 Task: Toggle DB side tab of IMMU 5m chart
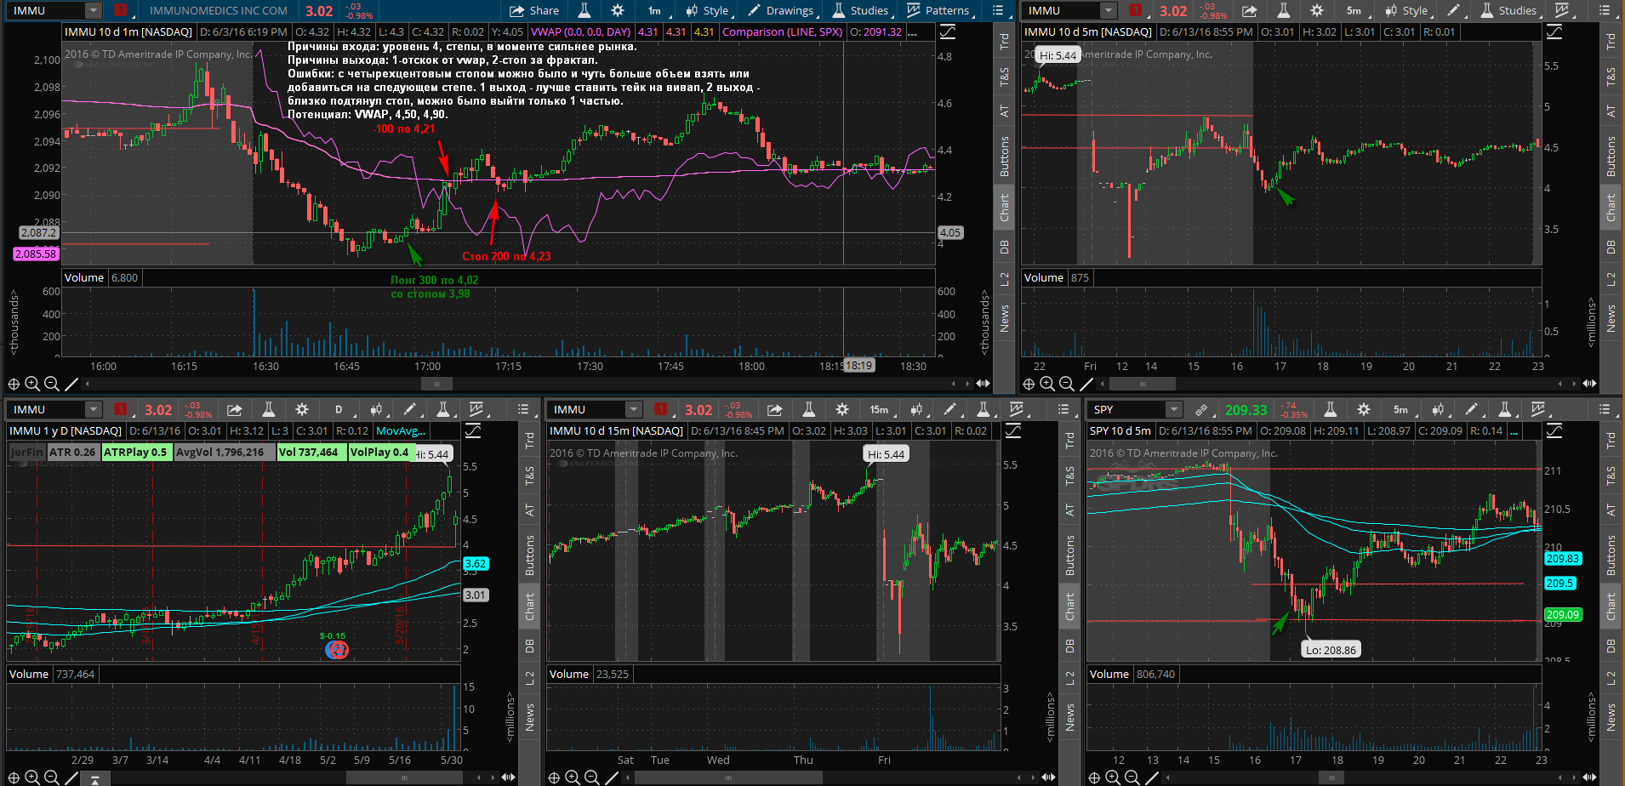(1611, 247)
